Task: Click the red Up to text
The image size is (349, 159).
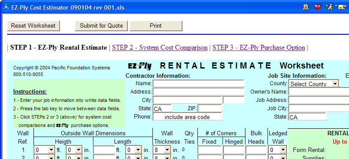Action: click(340, 142)
